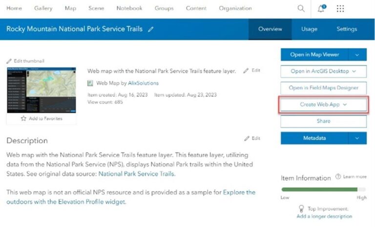Click the Share button
The image size is (375, 227).
[x=323, y=121]
